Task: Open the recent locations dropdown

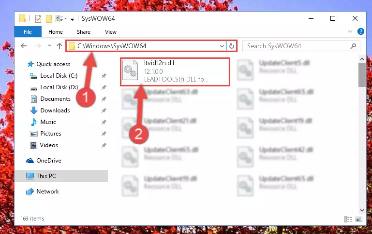Action: (49, 45)
